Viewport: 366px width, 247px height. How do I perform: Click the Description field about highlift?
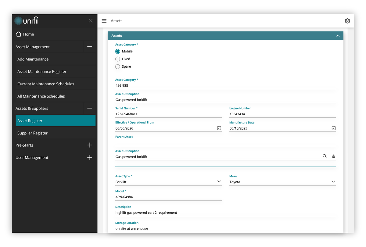click(x=225, y=213)
